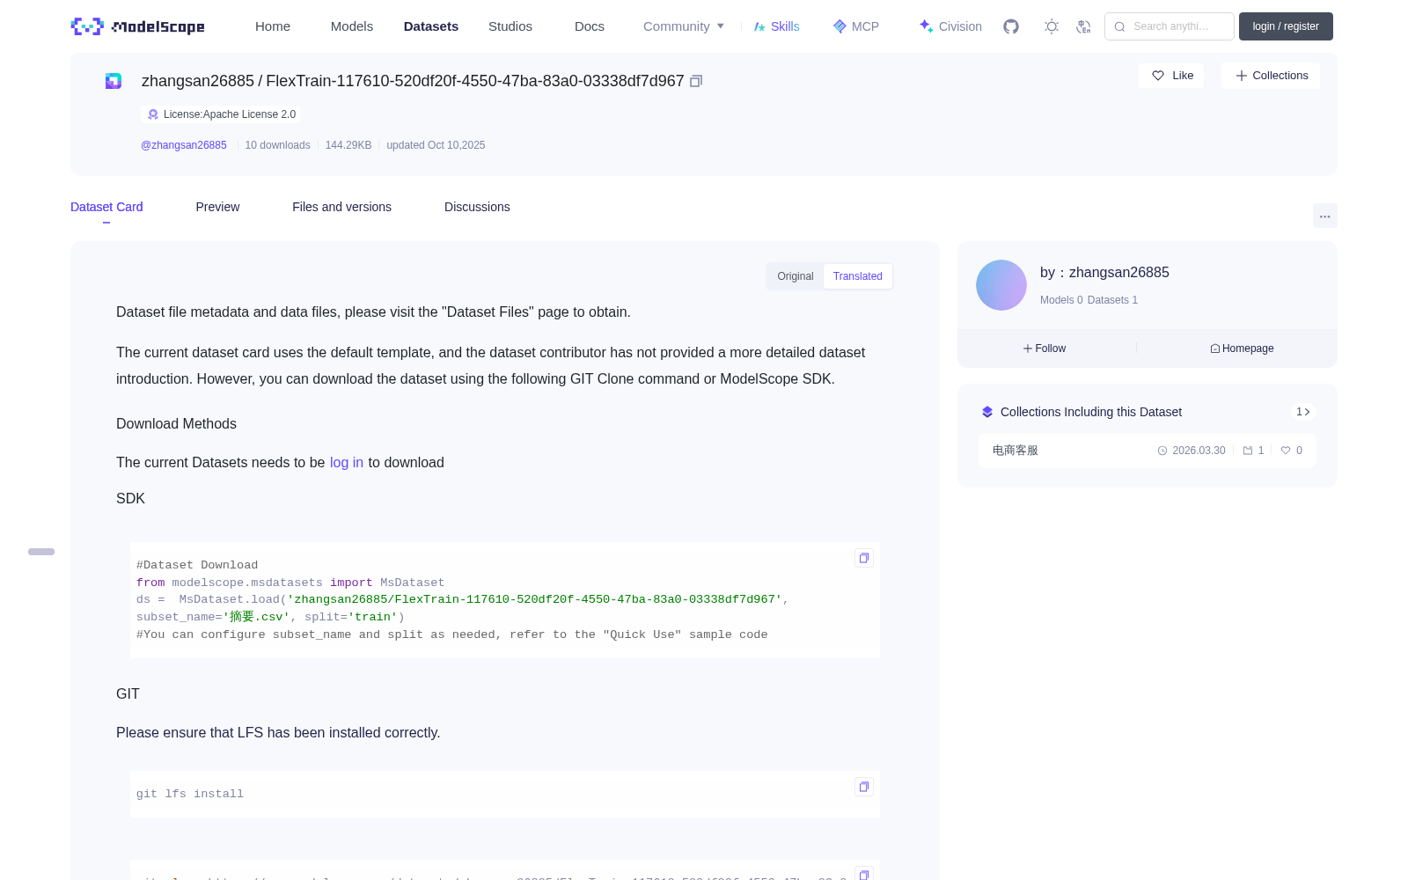
Task: Toggle the light/dark theme icon
Action: click(x=1051, y=26)
